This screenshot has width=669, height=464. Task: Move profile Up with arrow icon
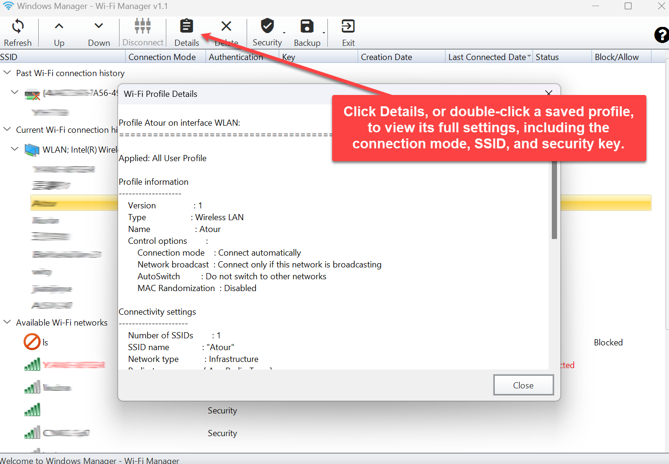pos(59,26)
